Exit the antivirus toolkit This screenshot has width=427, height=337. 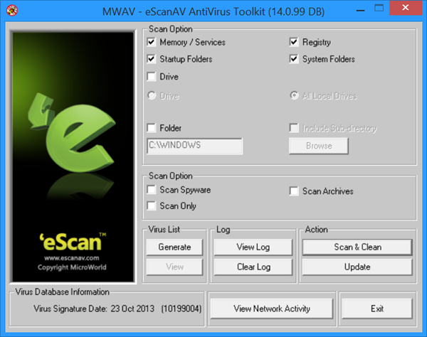point(377,309)
